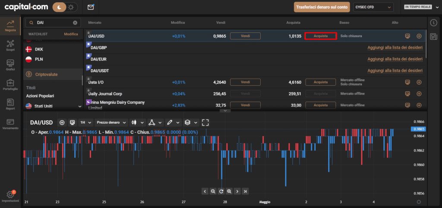Image resolution: width=442 pixels, height=208 pixels.
Task: Open the mail inbox envelope
Action: 91,7
